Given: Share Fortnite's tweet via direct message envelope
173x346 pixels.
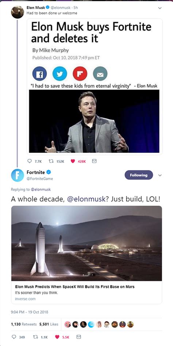Looking at the screenshot, I should [x=78, y=337].
